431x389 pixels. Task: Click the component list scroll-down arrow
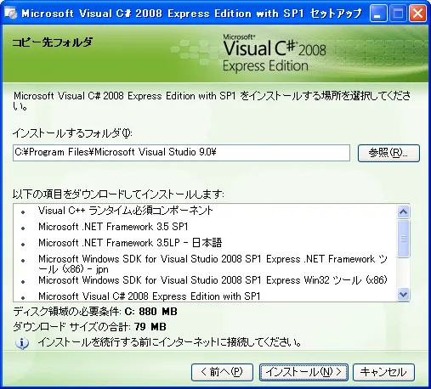point(403,295)
